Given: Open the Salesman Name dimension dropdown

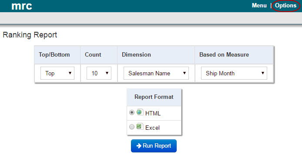Looking at the screenshot, I should 156,73.
